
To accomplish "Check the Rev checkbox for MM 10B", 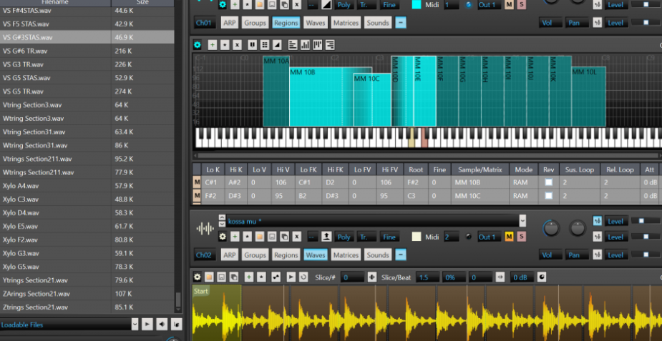I will coord(549,182).
